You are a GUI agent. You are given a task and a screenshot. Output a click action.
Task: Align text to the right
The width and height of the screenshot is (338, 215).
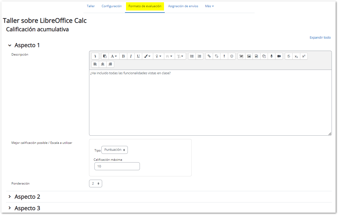(110, 64)
